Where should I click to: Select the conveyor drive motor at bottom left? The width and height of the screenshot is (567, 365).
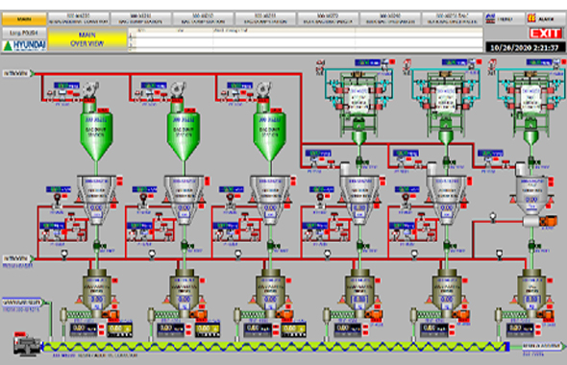pos(26,346)
